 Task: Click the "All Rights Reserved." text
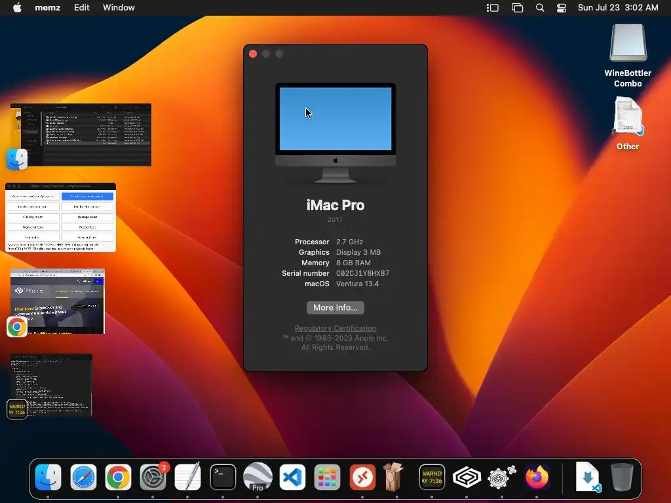(x=335, y=347)
